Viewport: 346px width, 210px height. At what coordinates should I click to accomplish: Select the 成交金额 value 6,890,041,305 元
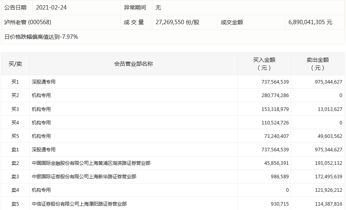point(310,22)
